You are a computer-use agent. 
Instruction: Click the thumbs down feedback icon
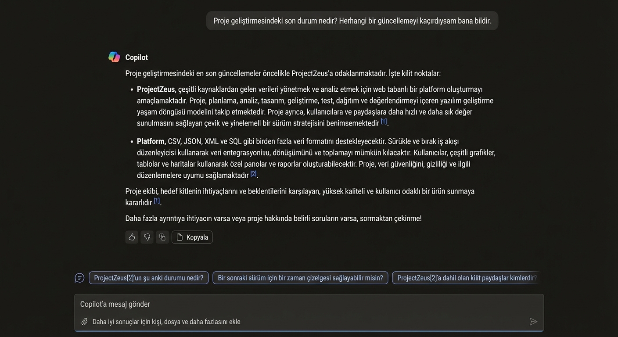pyautogui.click(x=147, y=237)
